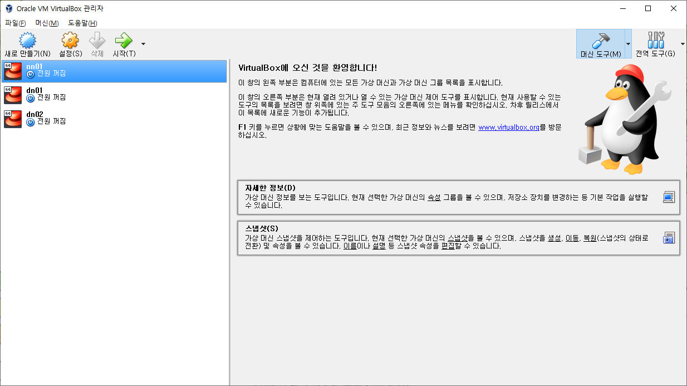This screenshot has height=386, width=687.
Task: Click the nn01 '전원 꺼짐' status text
Action: (x=51, y=74)
